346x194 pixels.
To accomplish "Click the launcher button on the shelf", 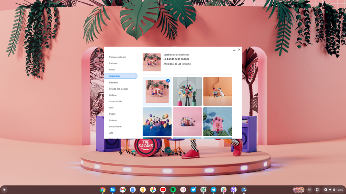I will point(4,190).
